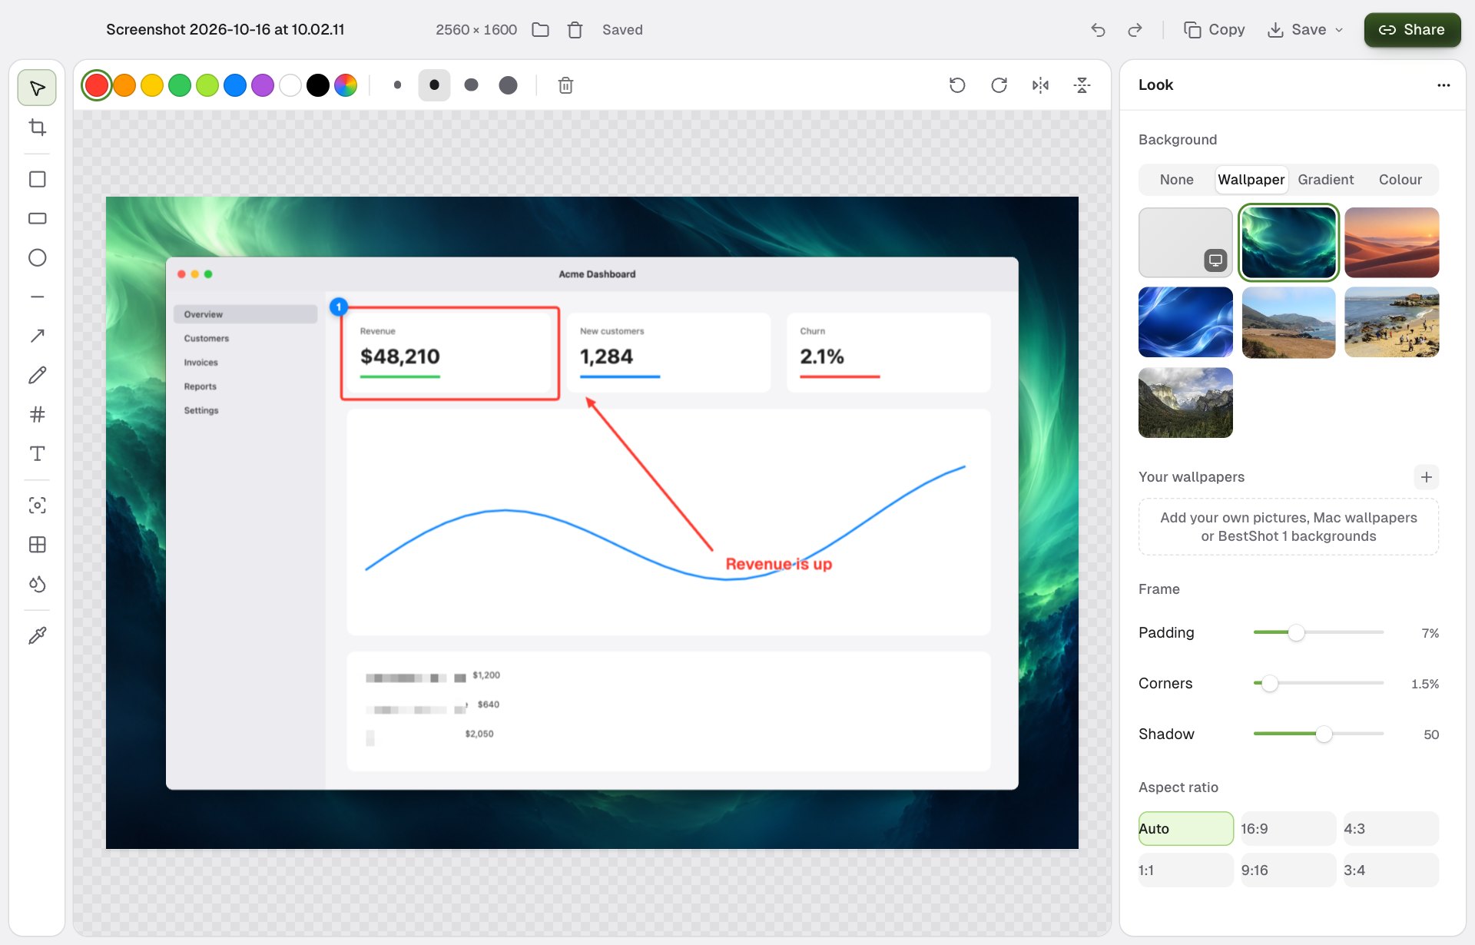This screenshot has height=945, width=1475.
Task: Set aspect ratio to 1:1
Action: (1185, 870)
